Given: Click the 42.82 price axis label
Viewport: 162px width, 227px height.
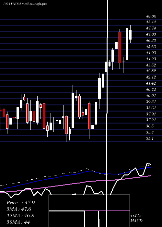Looking at the screenshot, I should click(x=151, y=71).
